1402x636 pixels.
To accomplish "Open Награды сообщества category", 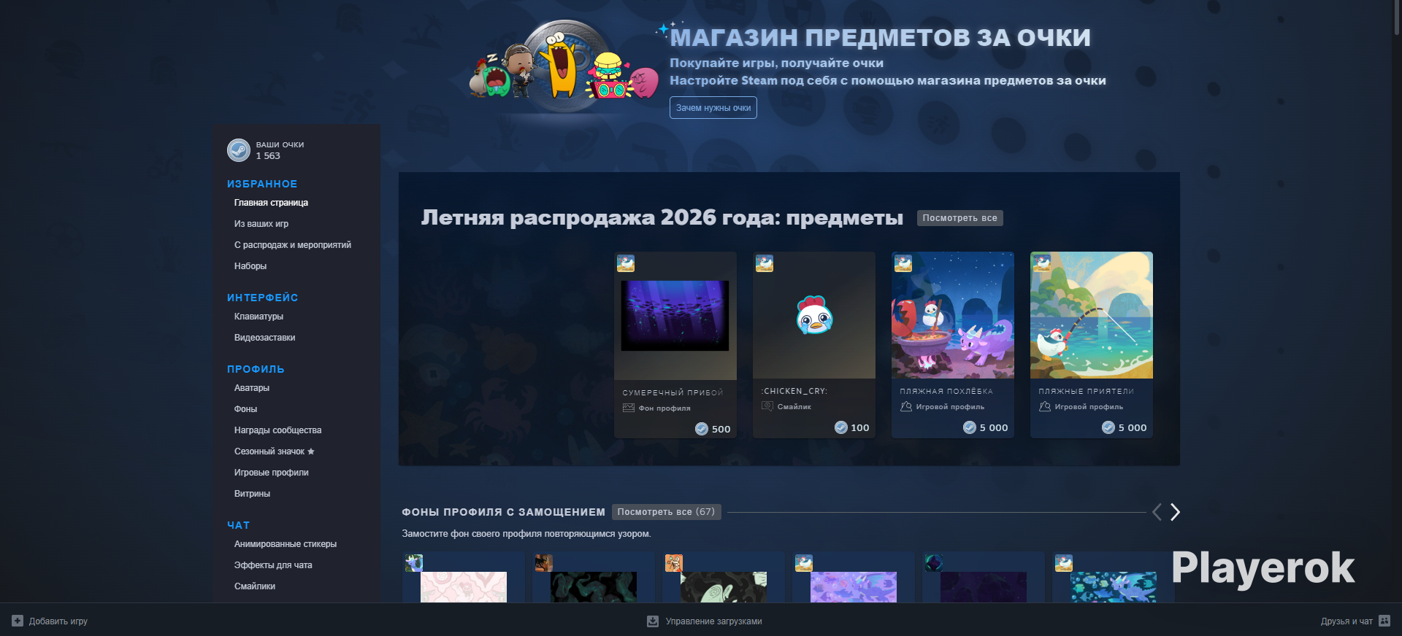I will (x=277, y=430).
